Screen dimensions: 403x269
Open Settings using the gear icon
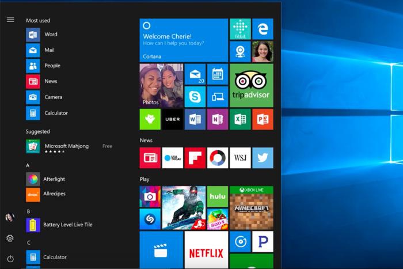(10, 238)
